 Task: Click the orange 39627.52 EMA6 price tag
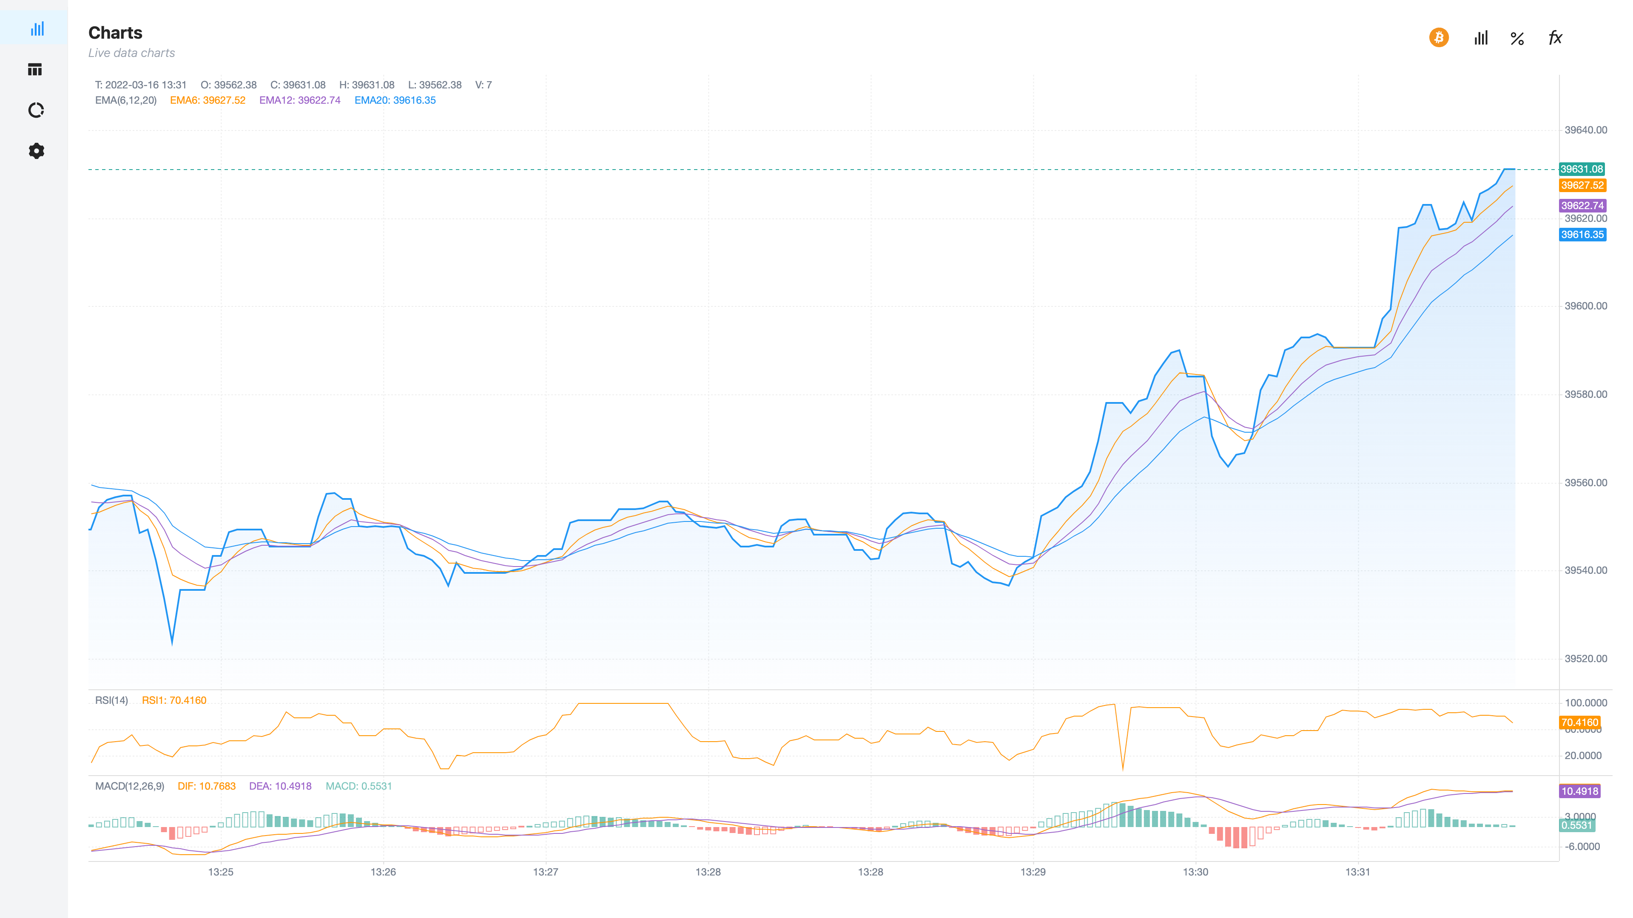click(1582, 186)
